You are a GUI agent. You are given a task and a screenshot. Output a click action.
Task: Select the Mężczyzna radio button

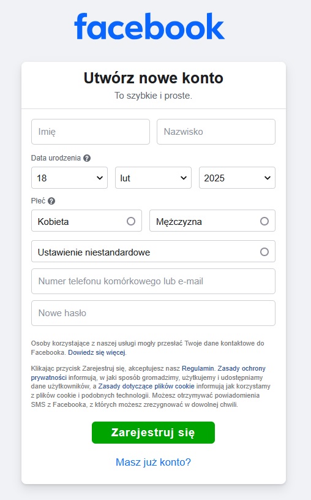[x=264, y=221]
